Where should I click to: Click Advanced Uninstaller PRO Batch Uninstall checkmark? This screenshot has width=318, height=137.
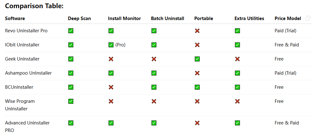pyautogui.click(x=154, y=123)
